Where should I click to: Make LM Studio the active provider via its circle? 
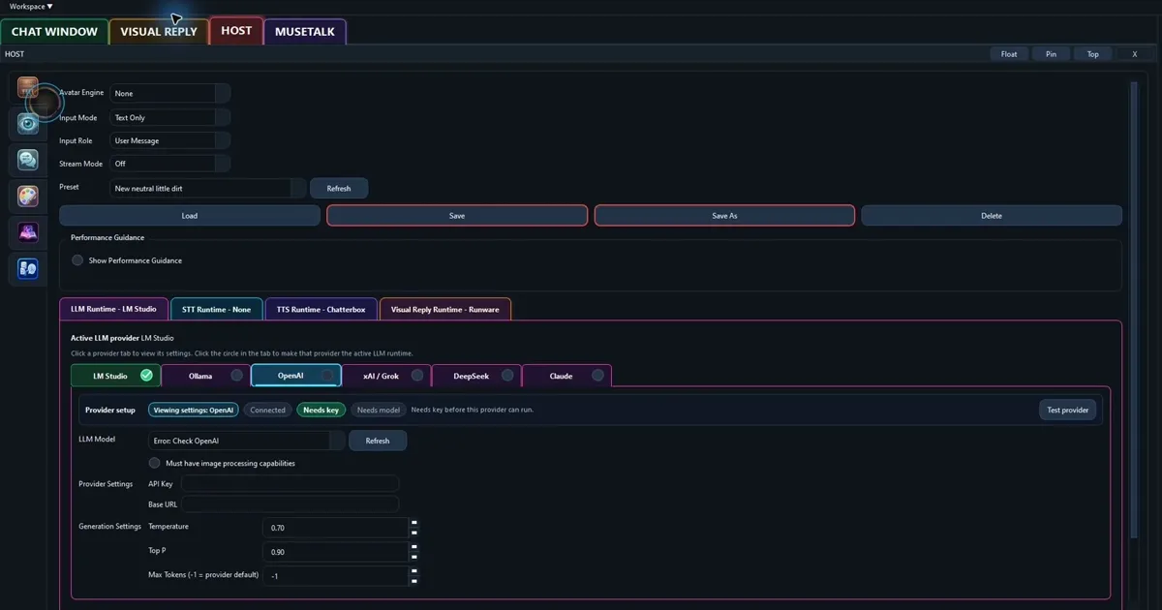(146, 376)
